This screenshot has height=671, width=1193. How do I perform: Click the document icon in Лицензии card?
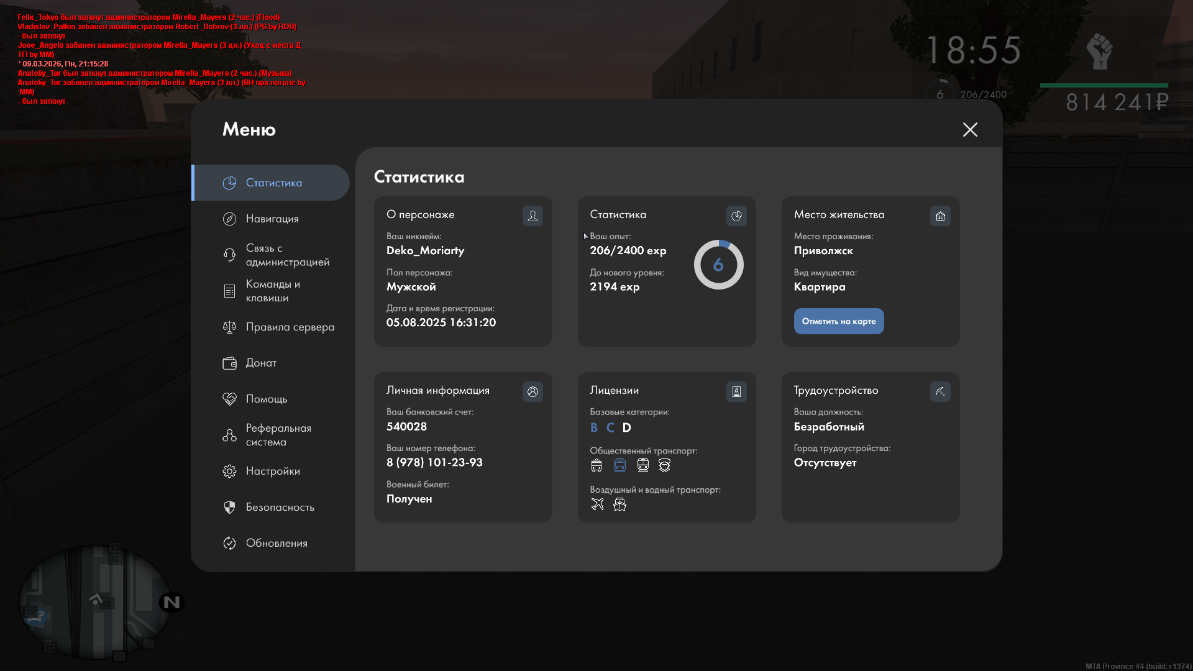click(736, 391)
